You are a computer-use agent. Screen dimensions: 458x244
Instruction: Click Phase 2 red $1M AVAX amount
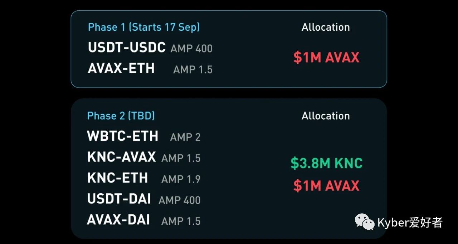click(x=326, y=186)
